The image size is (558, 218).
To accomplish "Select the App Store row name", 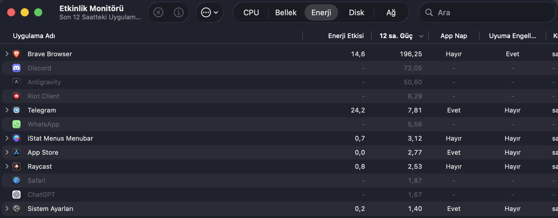I will (x=43, y=152).
